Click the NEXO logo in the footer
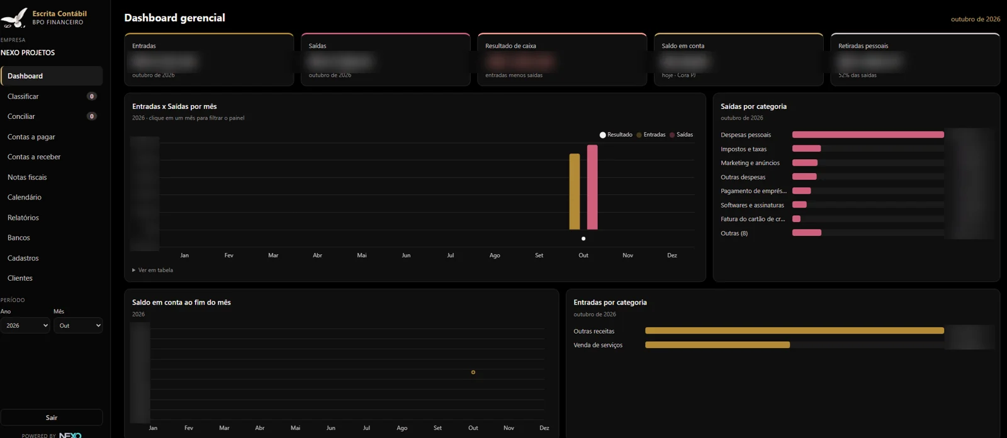 click(70, 435)
